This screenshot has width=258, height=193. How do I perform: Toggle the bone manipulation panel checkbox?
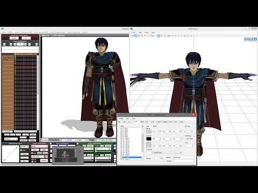(51, 144)
